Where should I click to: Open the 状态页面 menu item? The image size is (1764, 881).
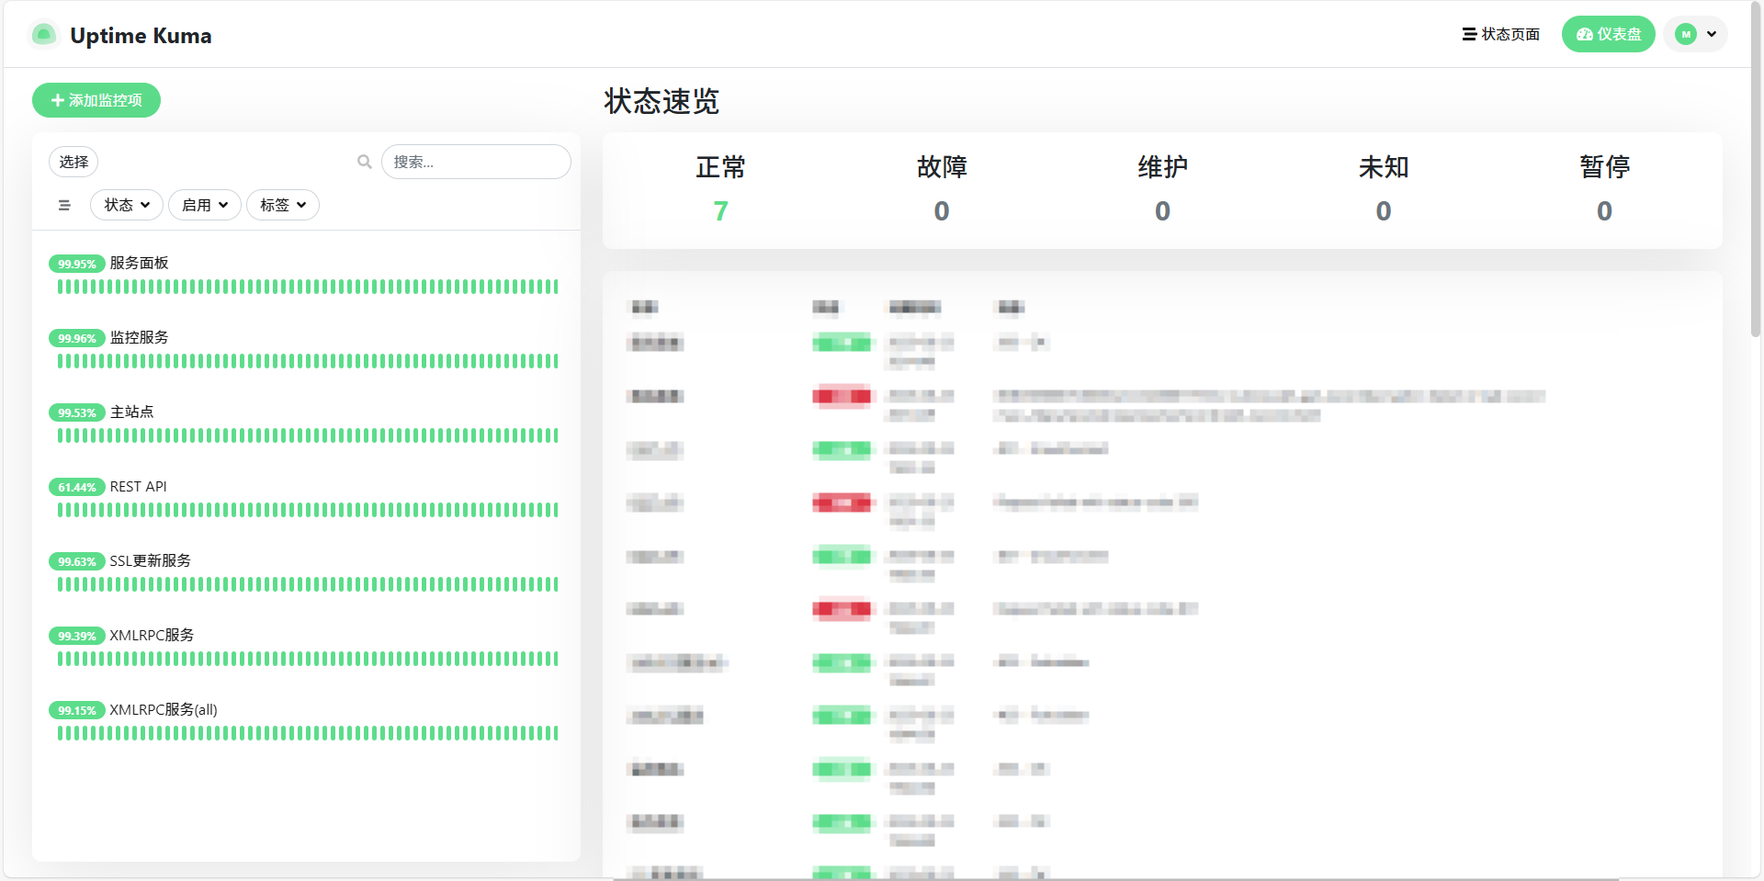(1501, 34)
